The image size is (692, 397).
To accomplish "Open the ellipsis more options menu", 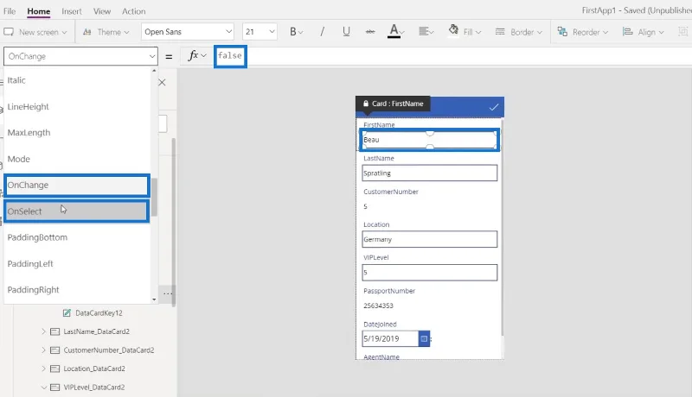I will pos(168,293).
